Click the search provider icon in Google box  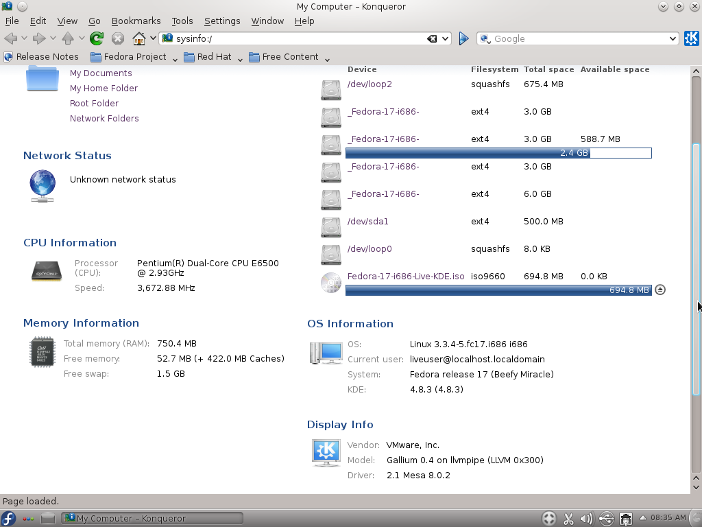(x=485, y=39)
